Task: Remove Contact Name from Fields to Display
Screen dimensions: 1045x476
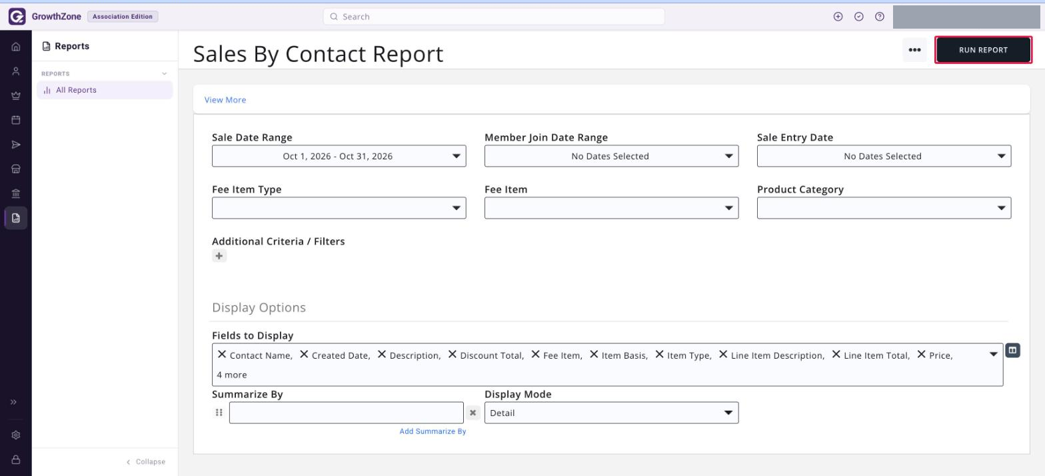Action: pos(222,355)
